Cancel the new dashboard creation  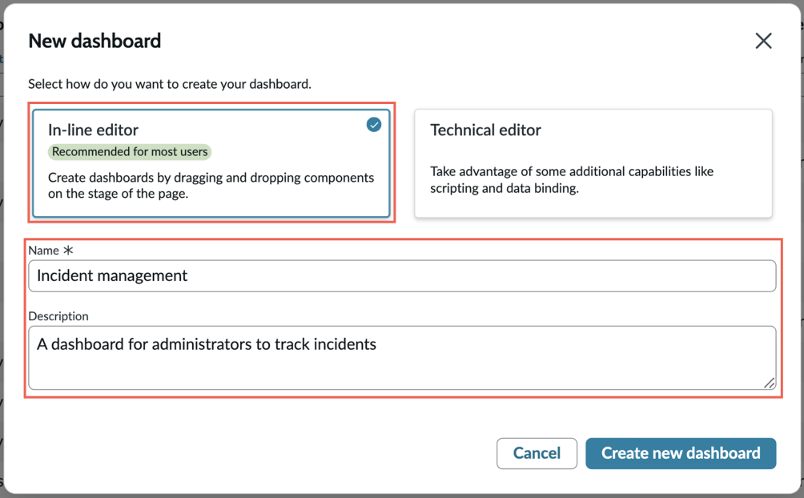point(537,453)
